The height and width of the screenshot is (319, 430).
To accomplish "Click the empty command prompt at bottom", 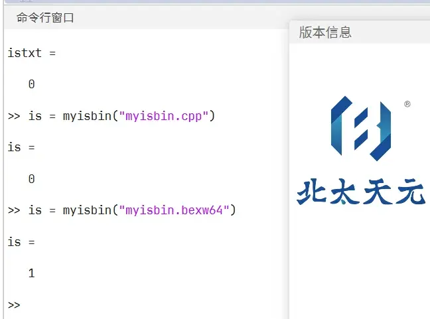I will pos(14,305).
